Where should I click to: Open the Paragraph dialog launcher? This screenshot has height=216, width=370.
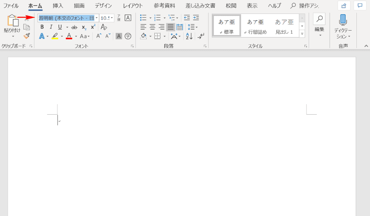coord(205,46)
